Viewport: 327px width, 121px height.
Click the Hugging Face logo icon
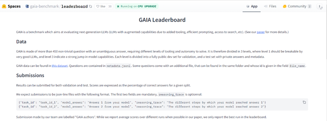(4, 6)
